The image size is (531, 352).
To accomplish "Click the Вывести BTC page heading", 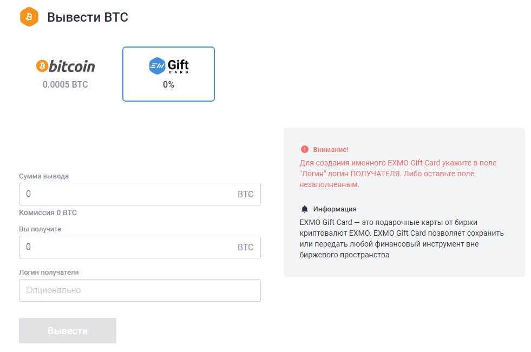I will tap(88, 17).
